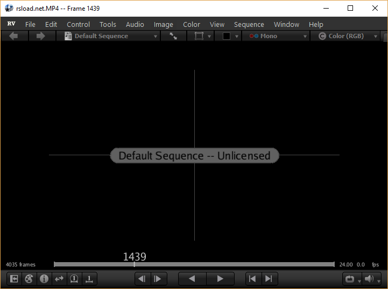The image size is (388, 289).
Task: Click the RV application menu logo
Action: coord(11,24)
